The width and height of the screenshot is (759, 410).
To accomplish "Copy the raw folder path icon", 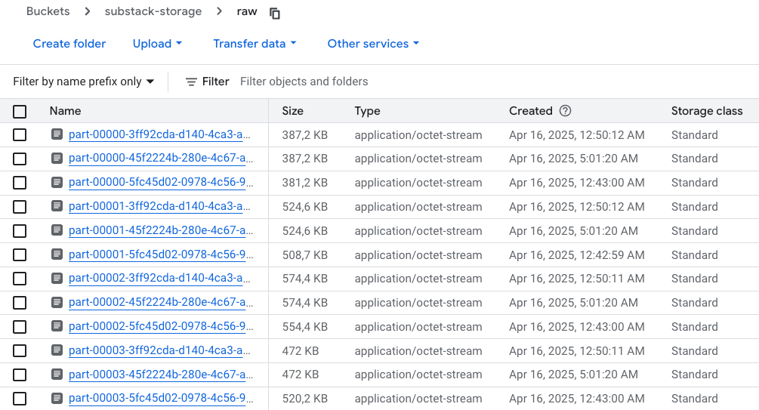I will [275, 13].
